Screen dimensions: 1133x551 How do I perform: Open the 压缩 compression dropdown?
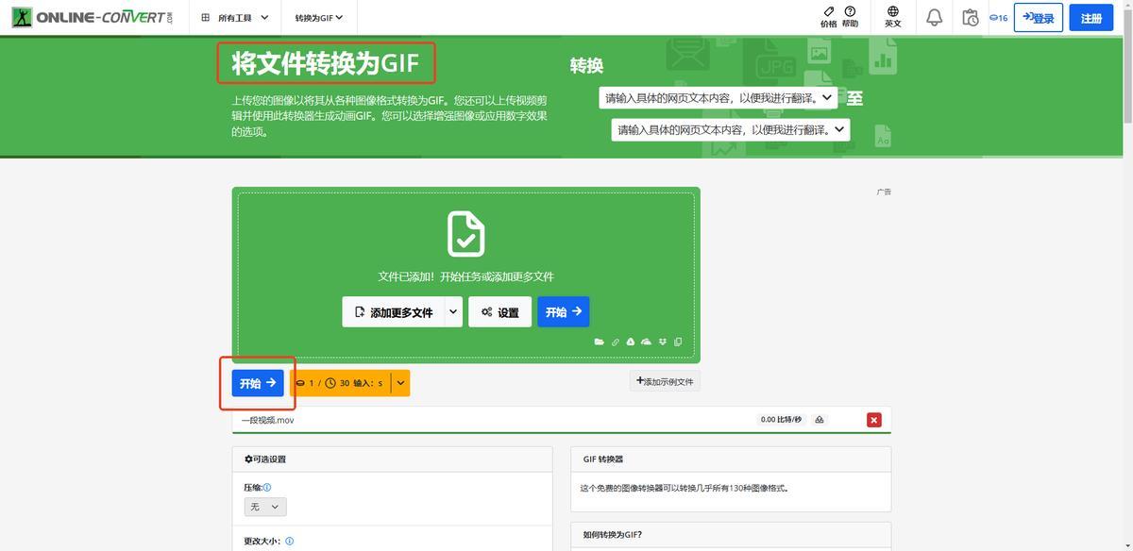point(265,507)
